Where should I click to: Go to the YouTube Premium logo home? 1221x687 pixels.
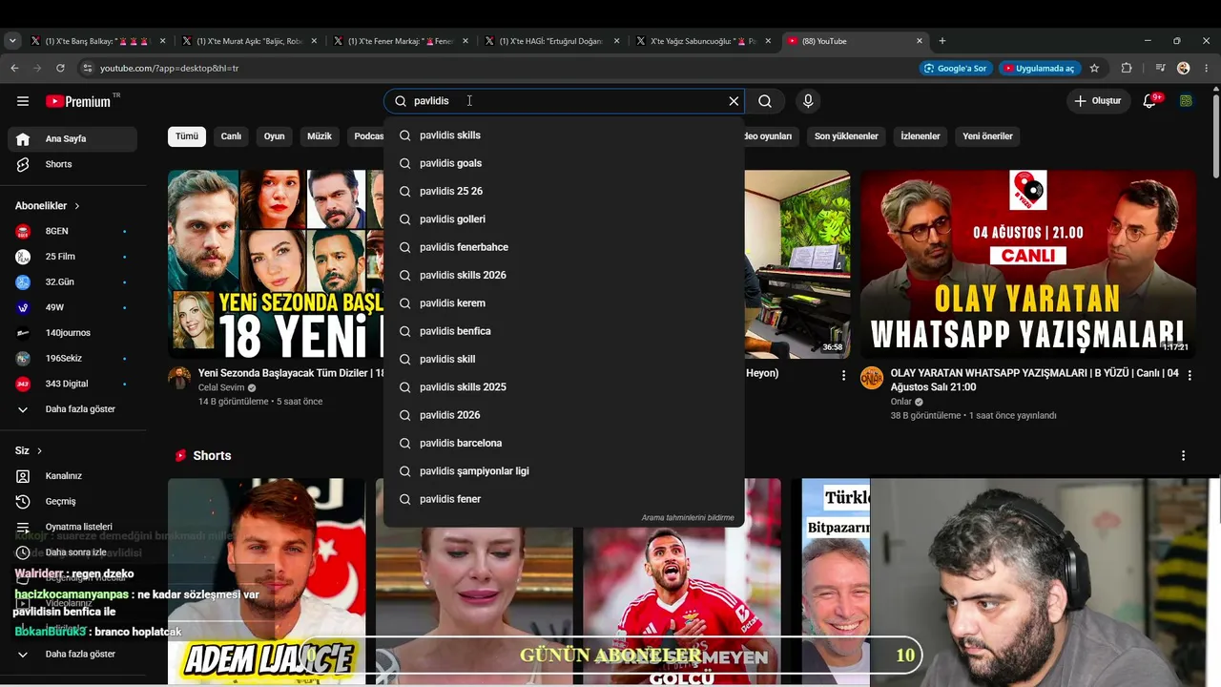point(78,101)
